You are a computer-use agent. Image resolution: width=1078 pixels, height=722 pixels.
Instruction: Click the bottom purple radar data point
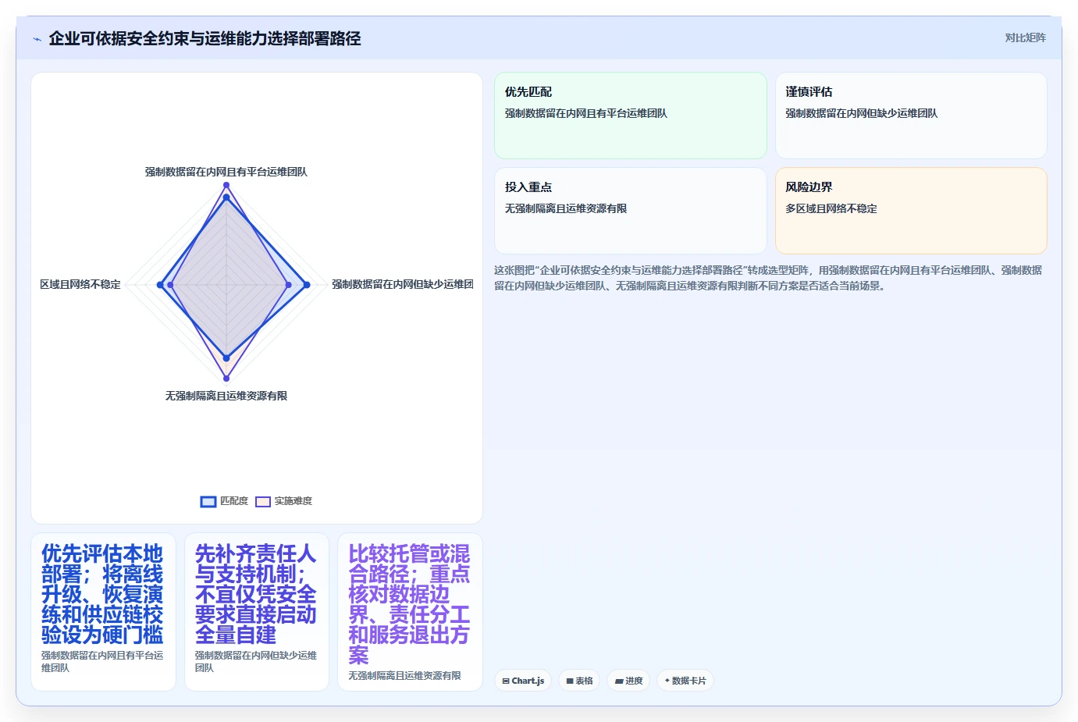pyautogui.click(x=226, y=379)
